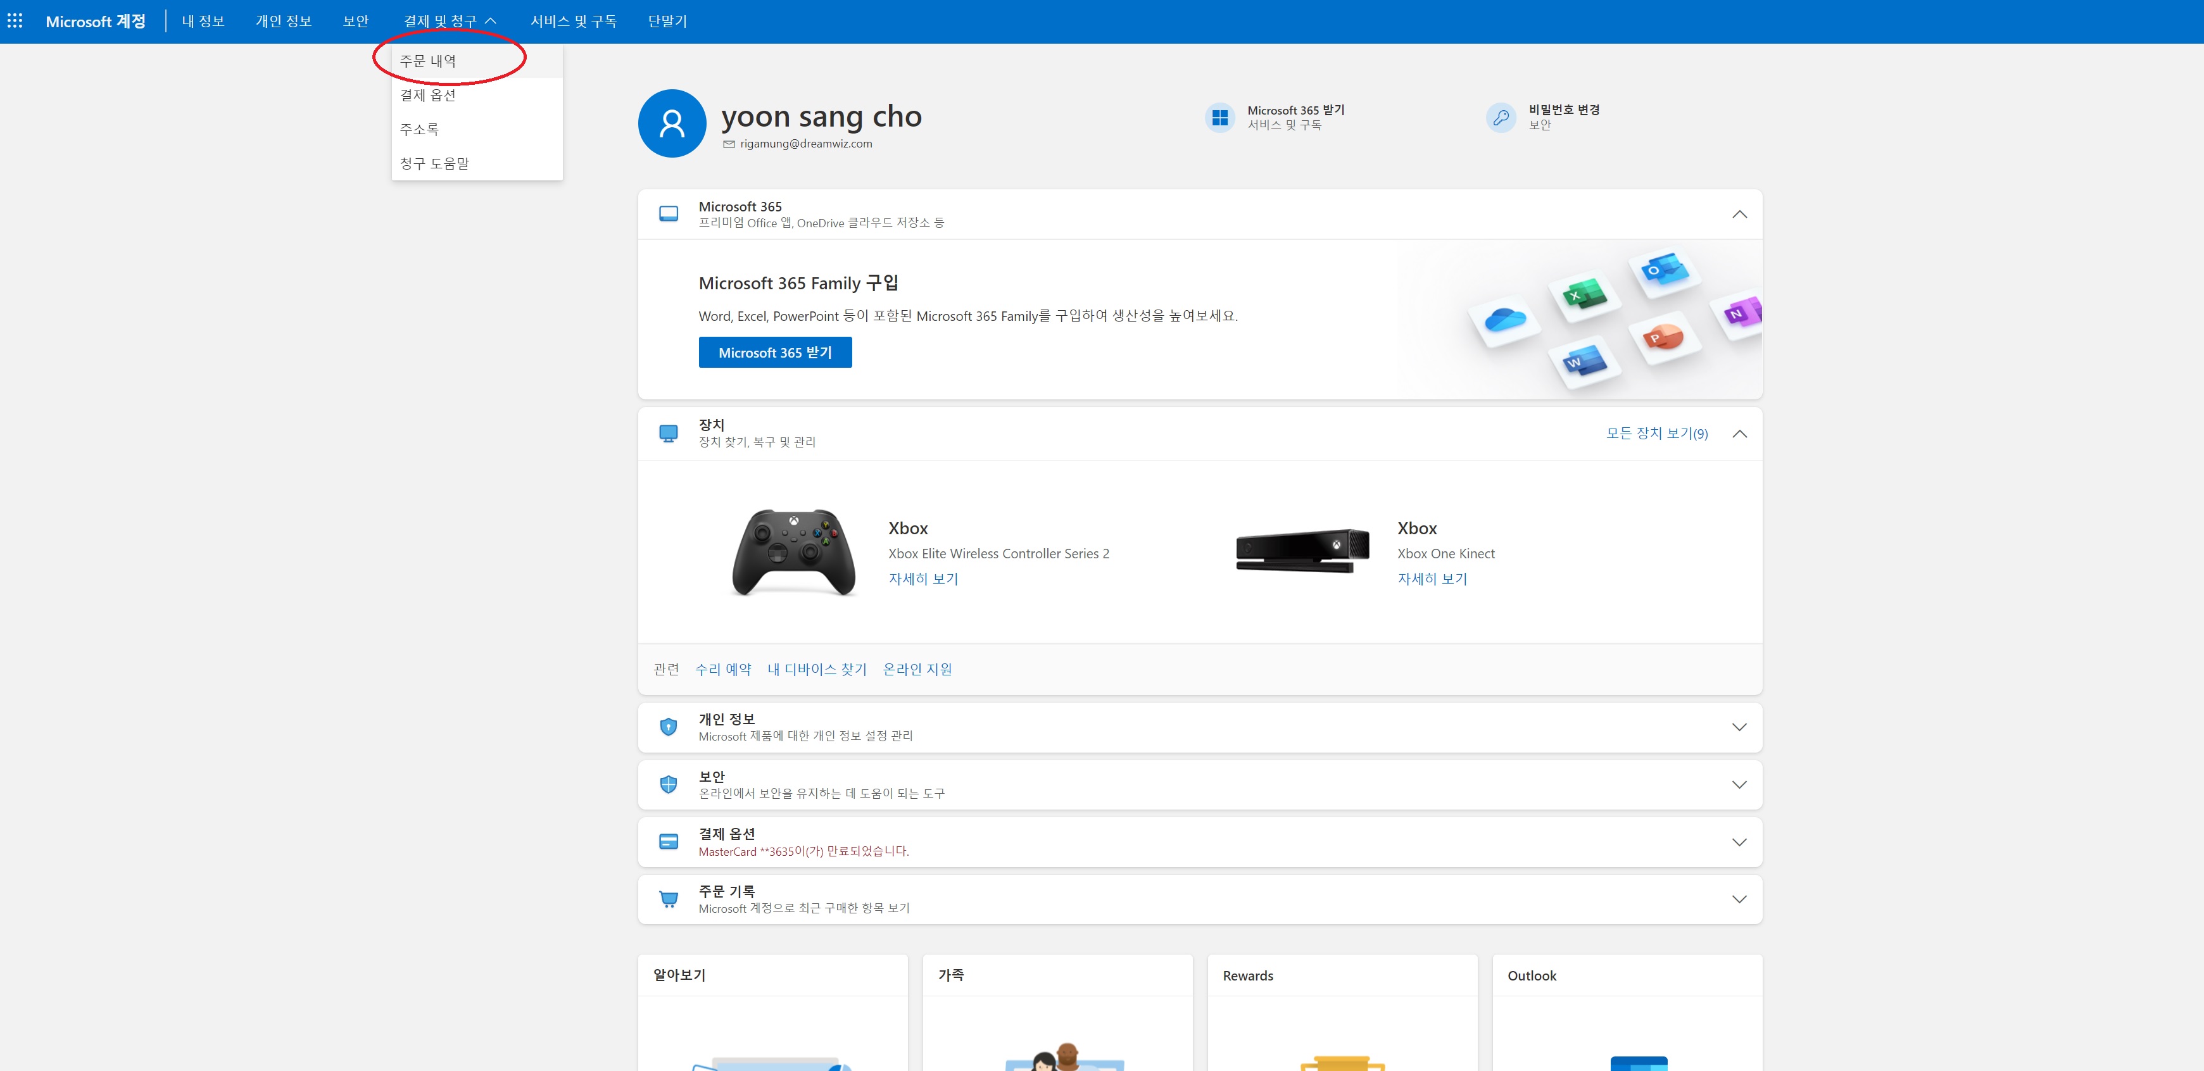Choose 주문 내역 from the dropdown
Viewport: 2204px width, 1071px height.
(477, 61)
